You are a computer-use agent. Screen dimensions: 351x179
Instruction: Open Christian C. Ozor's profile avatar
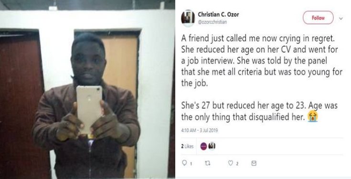[x=188, y=18]
